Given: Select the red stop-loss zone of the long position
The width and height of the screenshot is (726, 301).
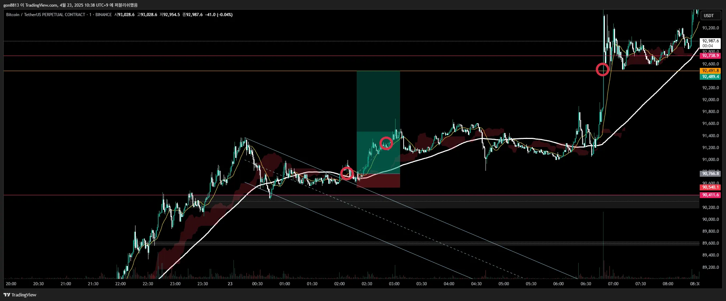Looking at the screenshot, I should tap(378, 181).
